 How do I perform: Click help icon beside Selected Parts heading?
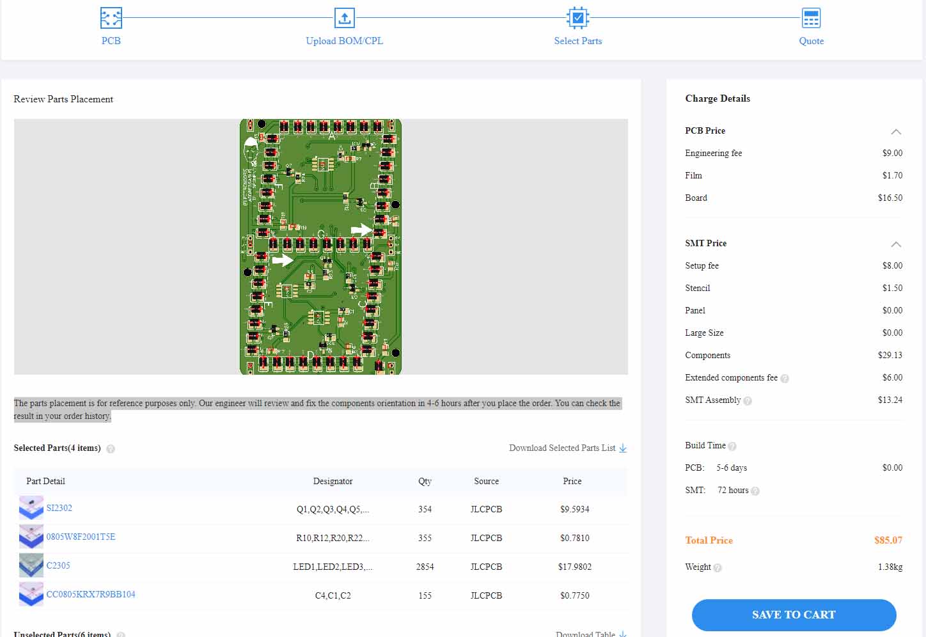111,449
